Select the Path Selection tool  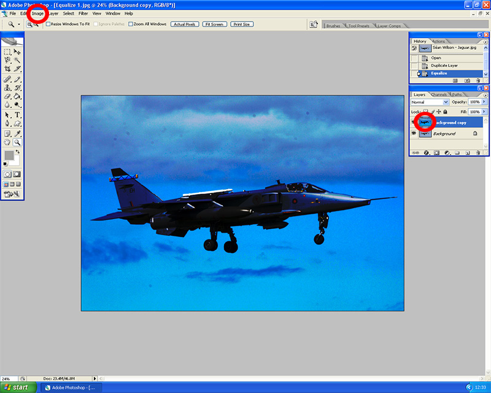[x=7, y=115]
